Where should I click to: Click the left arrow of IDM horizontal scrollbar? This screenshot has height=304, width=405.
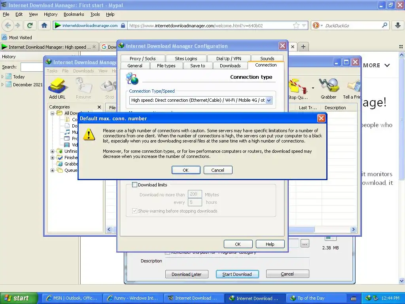[x=109, y=229]
